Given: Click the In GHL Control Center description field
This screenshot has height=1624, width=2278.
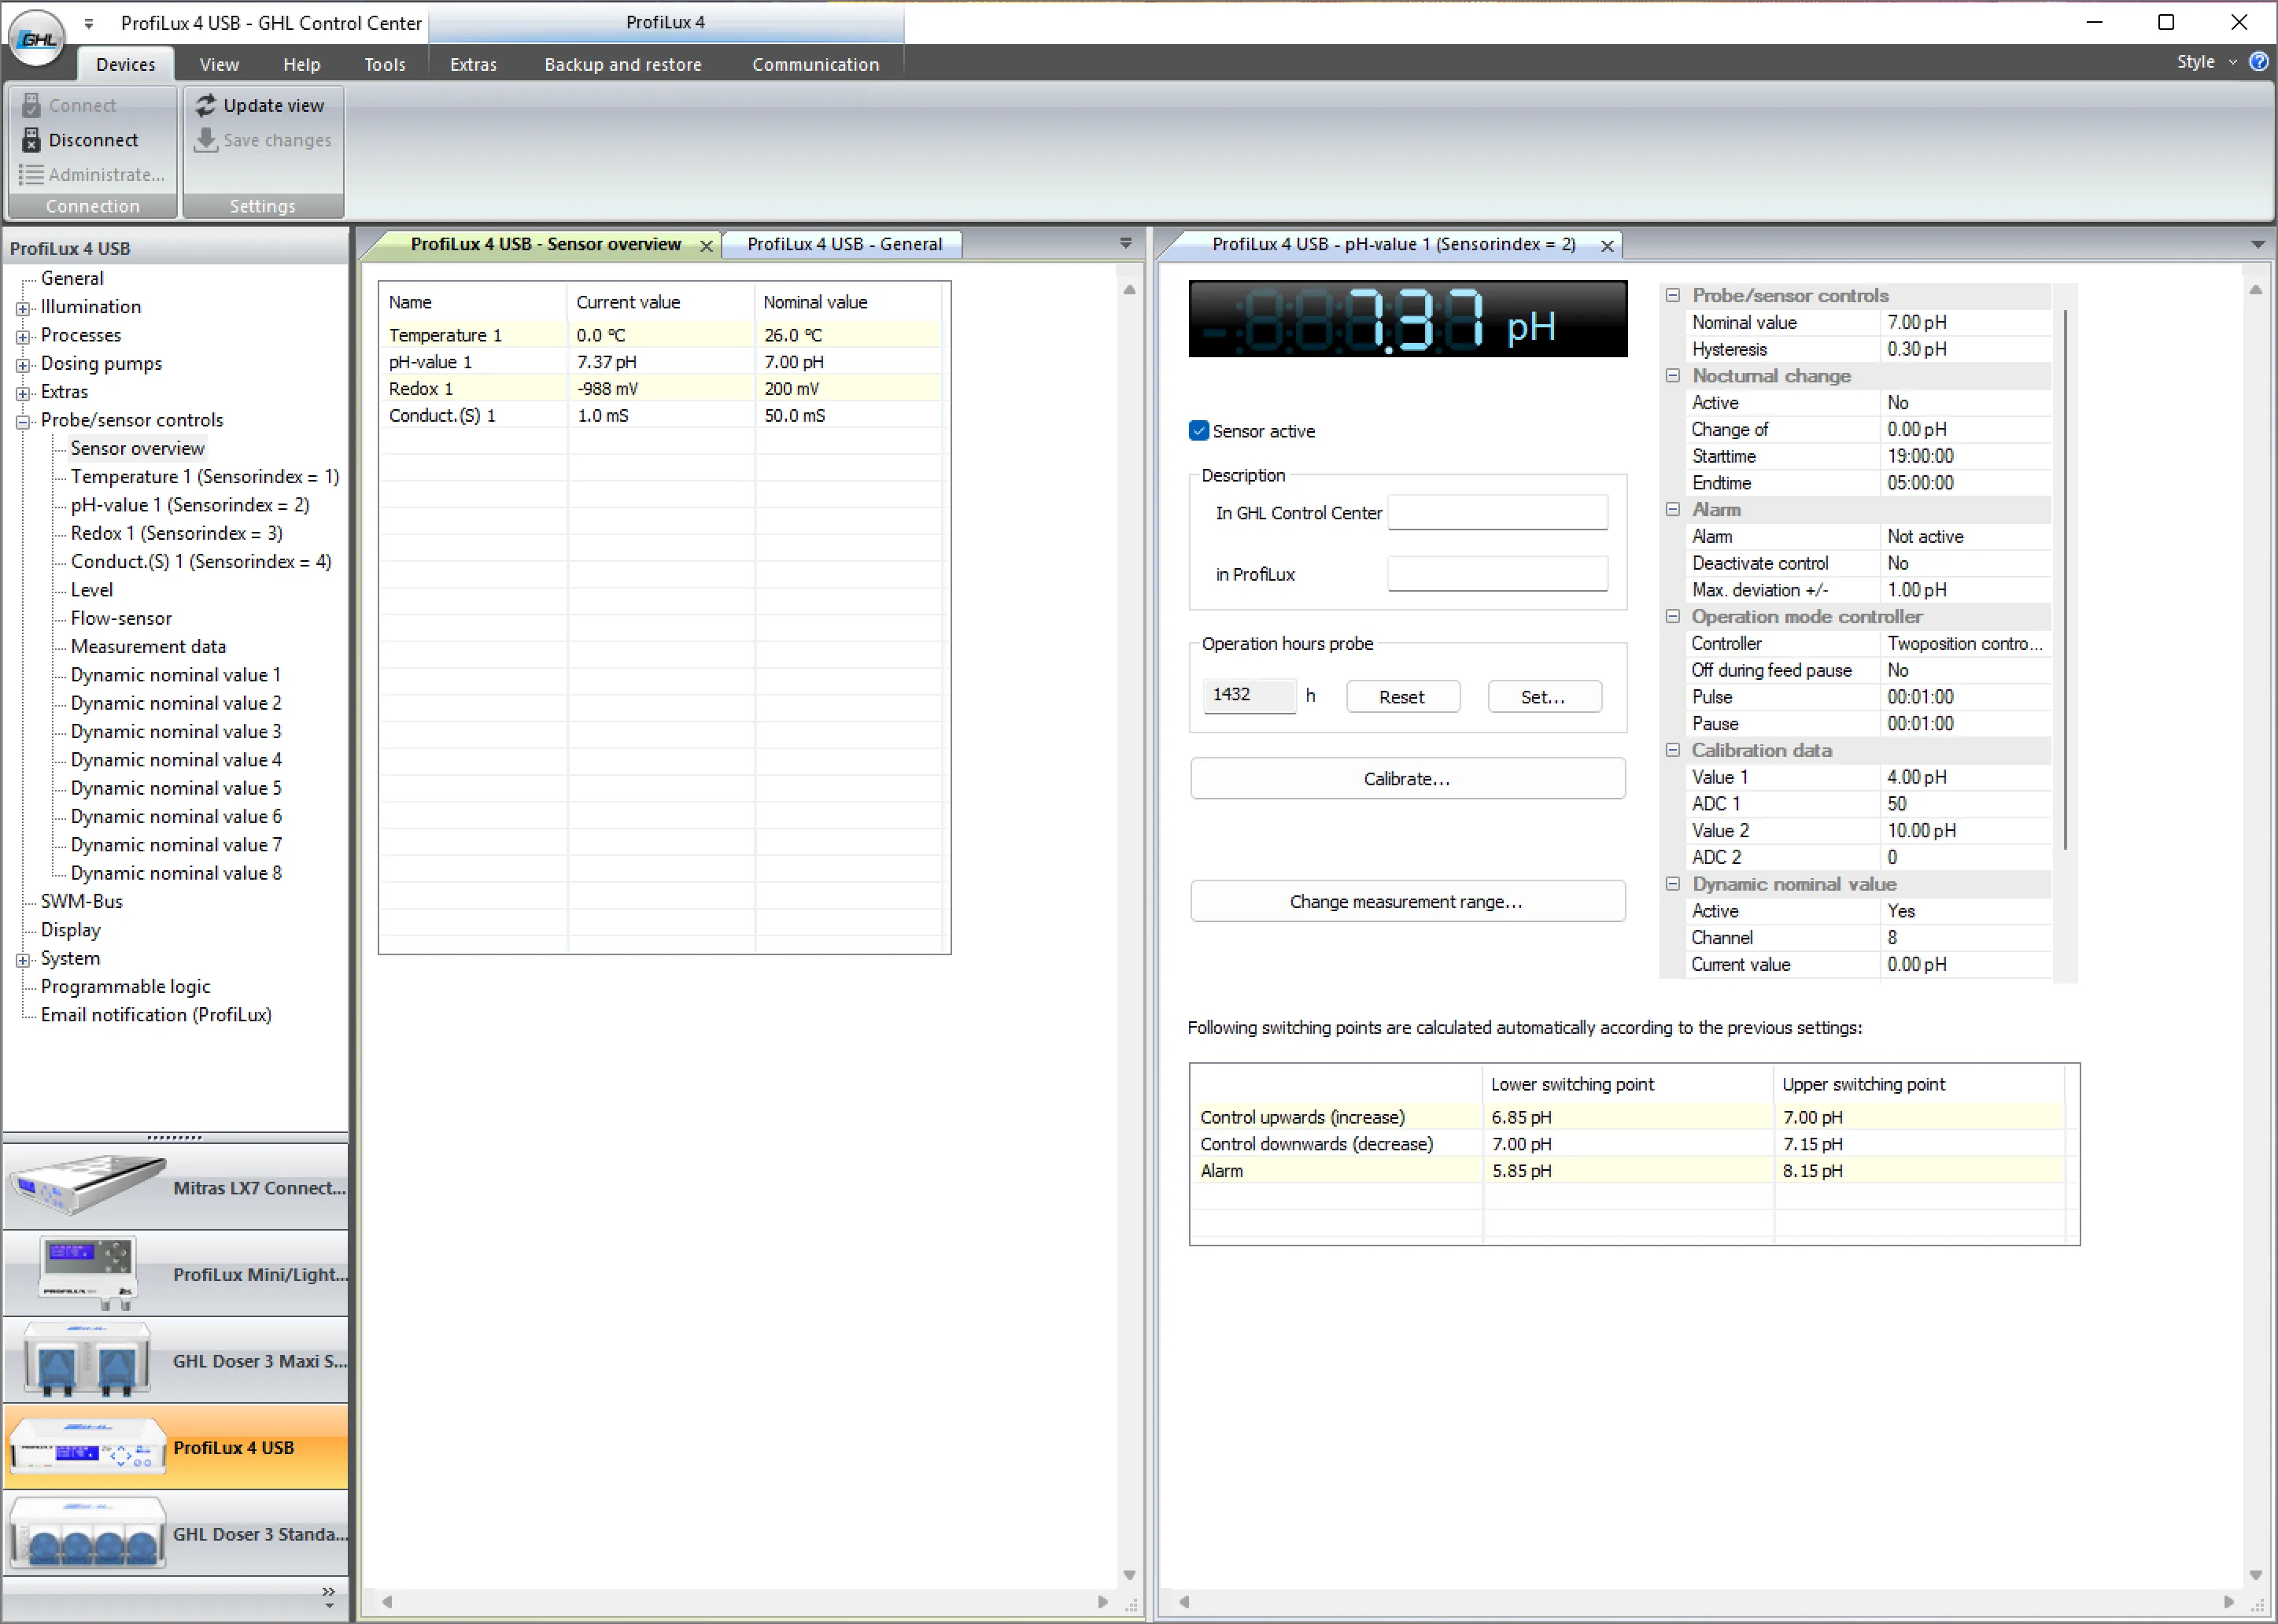Looking at the screenshot, I should coord(1497,513).
